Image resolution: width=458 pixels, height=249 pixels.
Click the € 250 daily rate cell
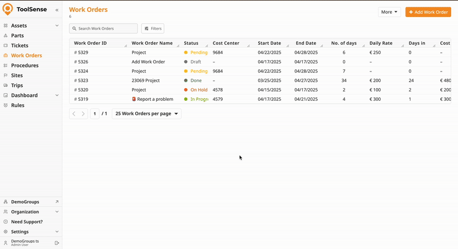[375, 53]
